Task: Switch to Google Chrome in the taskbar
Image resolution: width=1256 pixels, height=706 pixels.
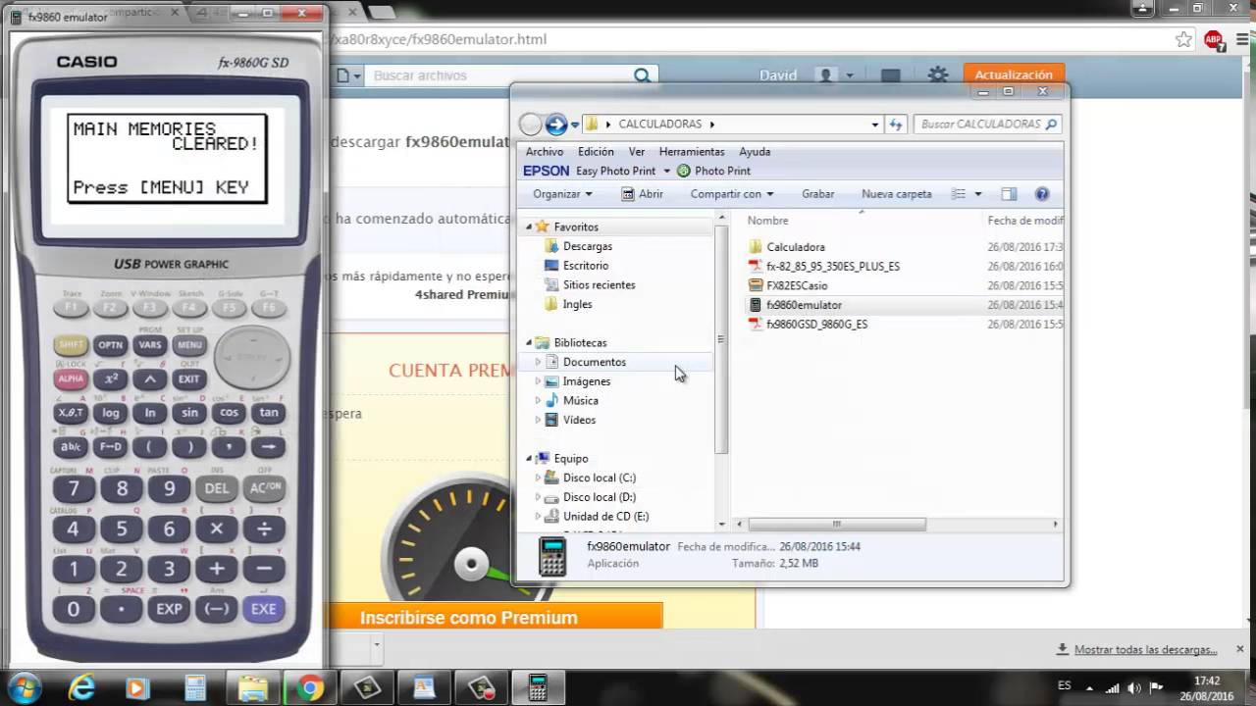Action: tap(309, 687)
